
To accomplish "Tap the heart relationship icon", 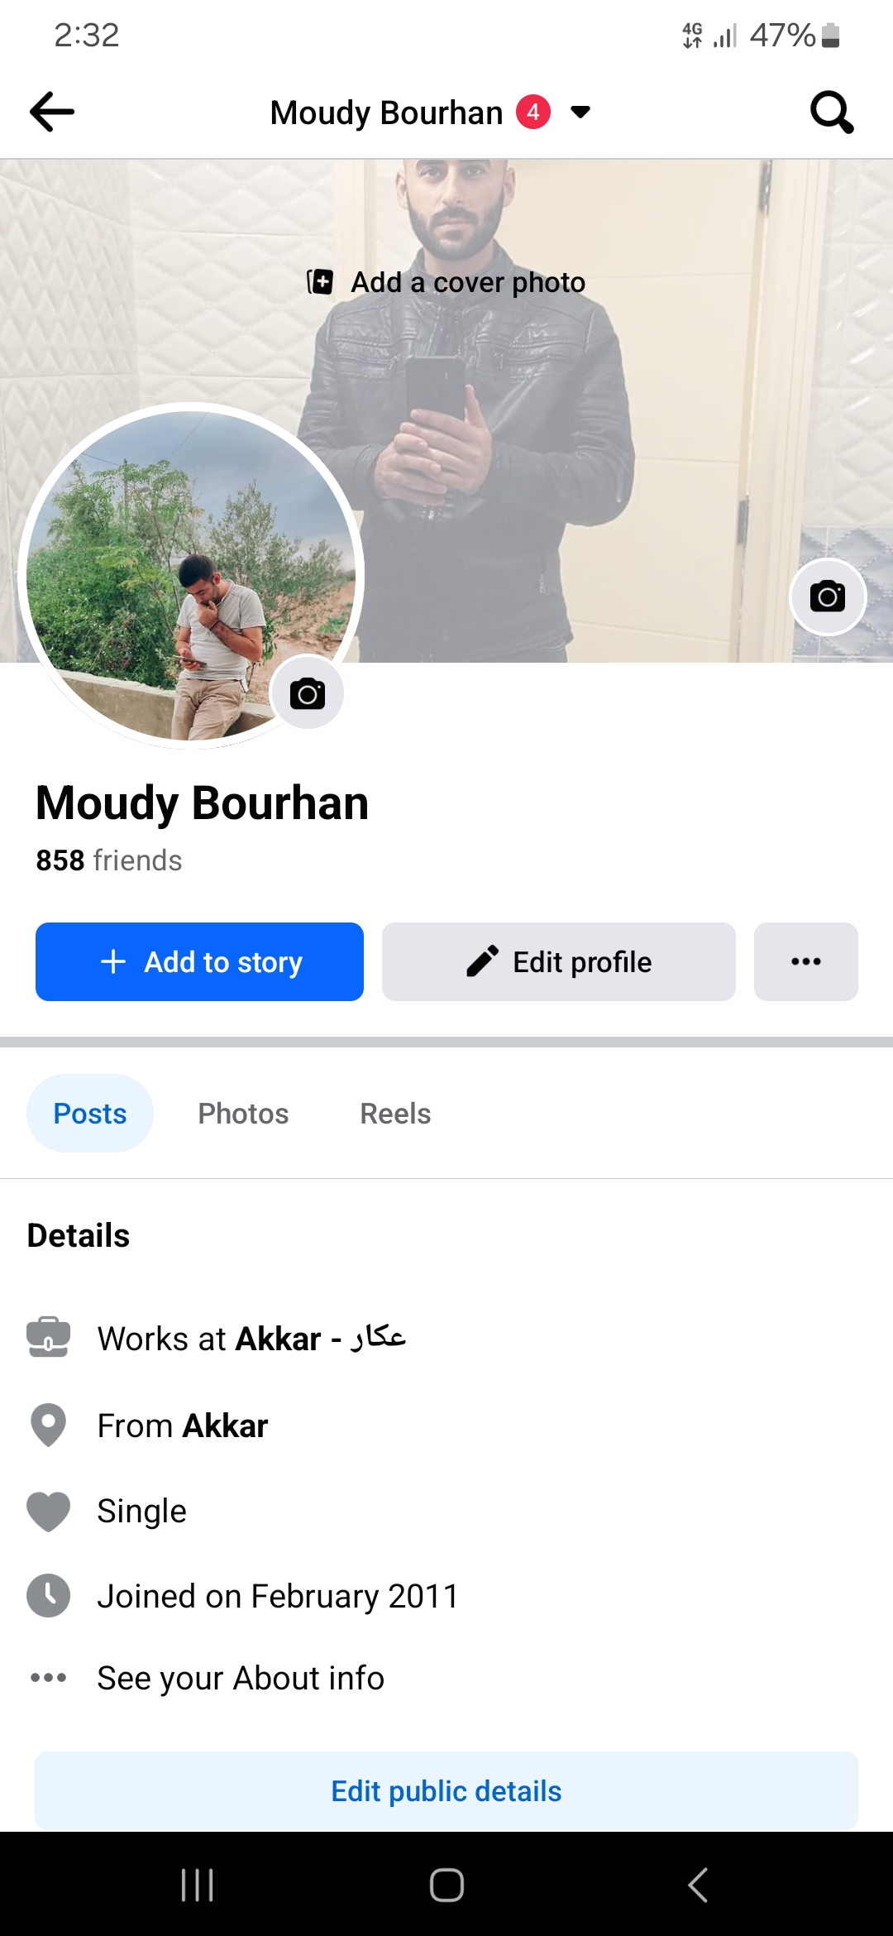I will (48, 1512).
